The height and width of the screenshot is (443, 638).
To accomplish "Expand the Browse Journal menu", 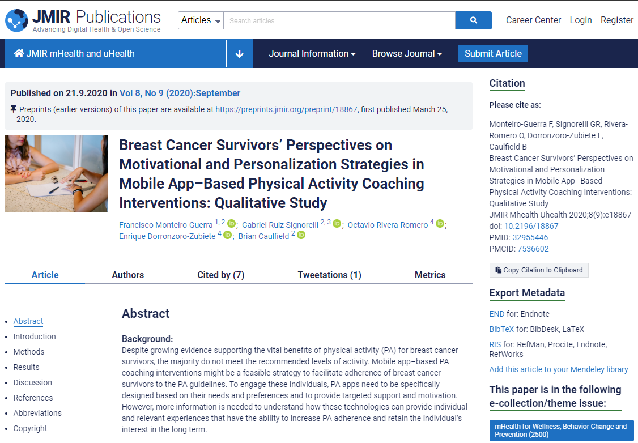I will pyautogui.click(x=407, y=54).
